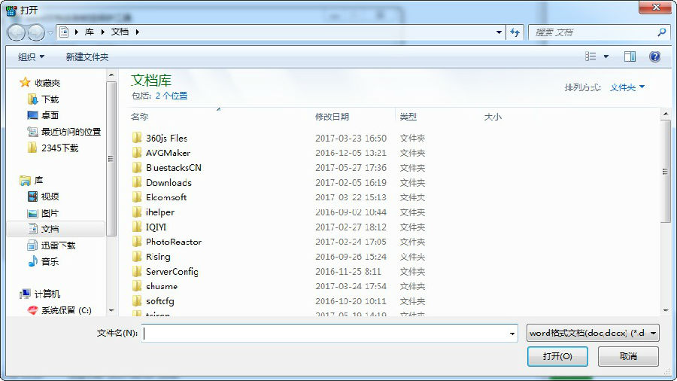Expand the 文件名 combo box dropdown arrow
The image size is (677, 381).
pyautogui.click(x=512, y=333)
